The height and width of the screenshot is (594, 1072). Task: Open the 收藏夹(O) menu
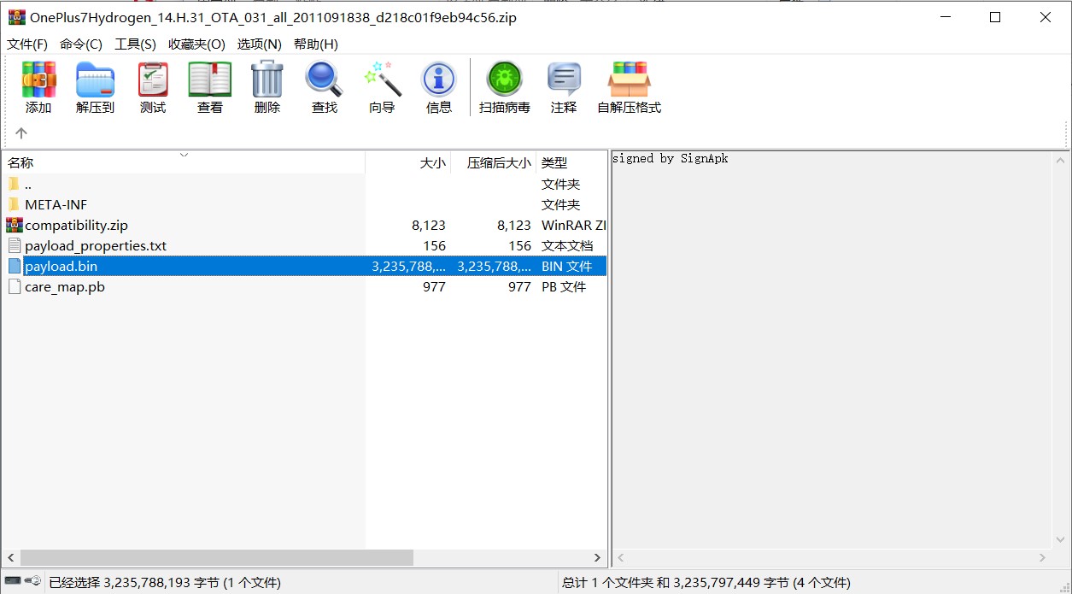click(x=196, y=44)
